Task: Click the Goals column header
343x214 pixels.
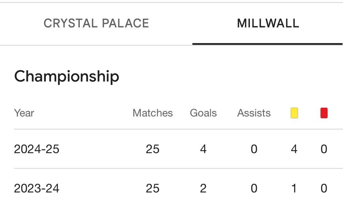Action: (x=203, y=113)
